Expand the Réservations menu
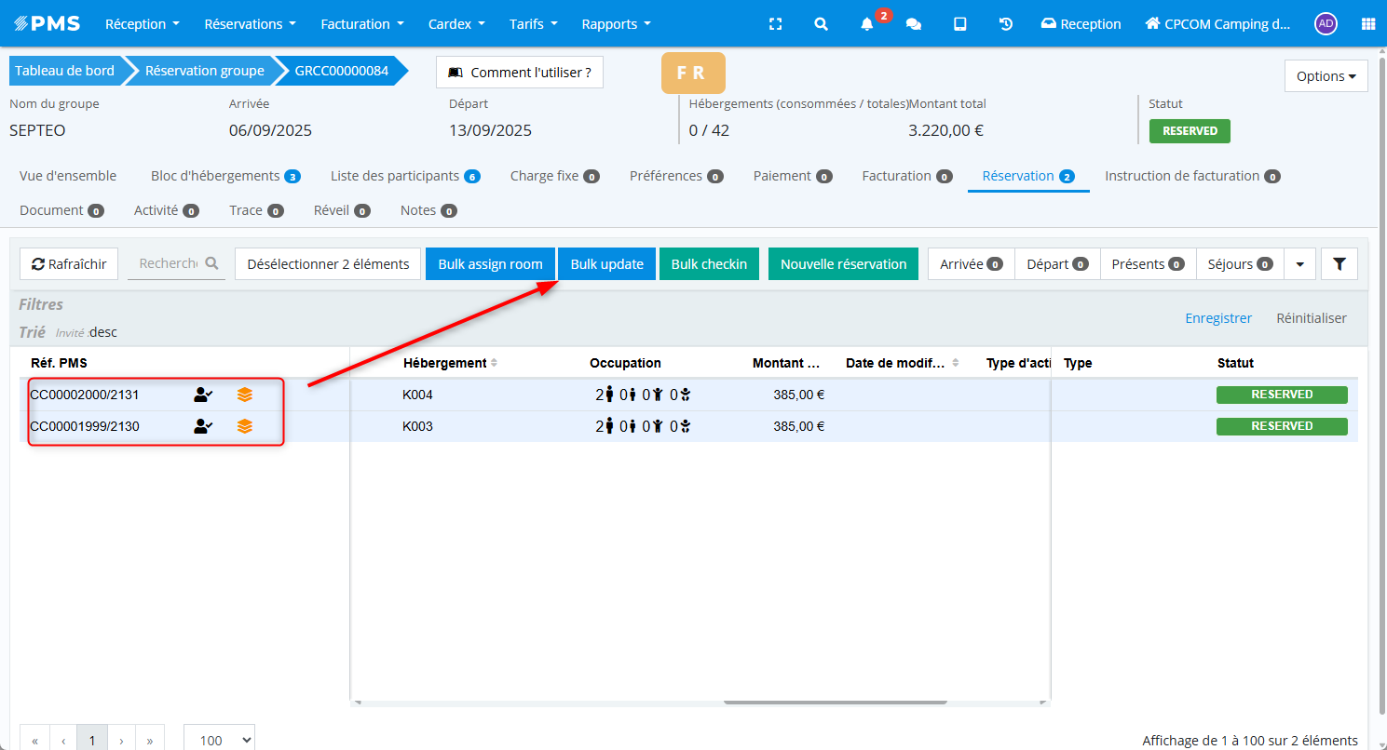Screen dimensions: 1387x750 coord(250,24)
